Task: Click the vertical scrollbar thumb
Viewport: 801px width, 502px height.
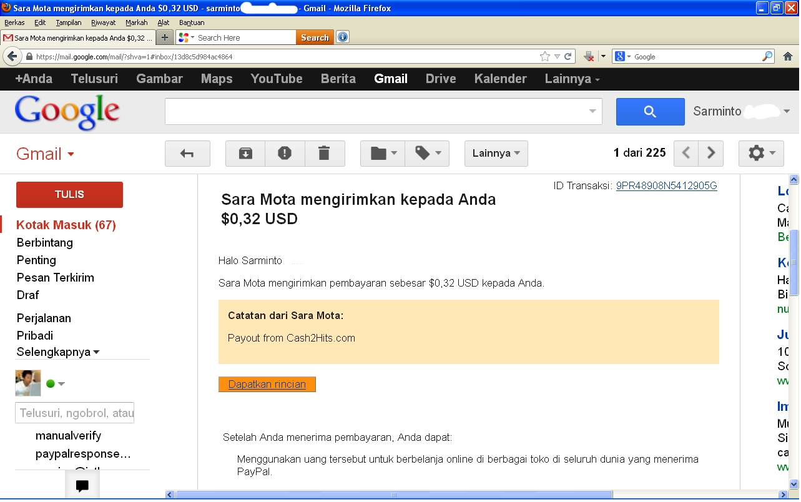Action: 794,262
